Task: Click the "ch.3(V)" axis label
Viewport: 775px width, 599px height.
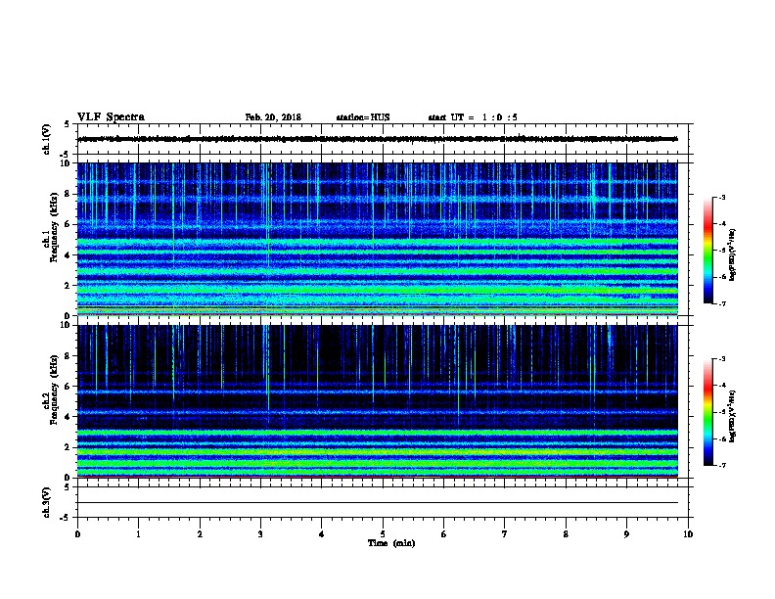Action: point(46,502)
